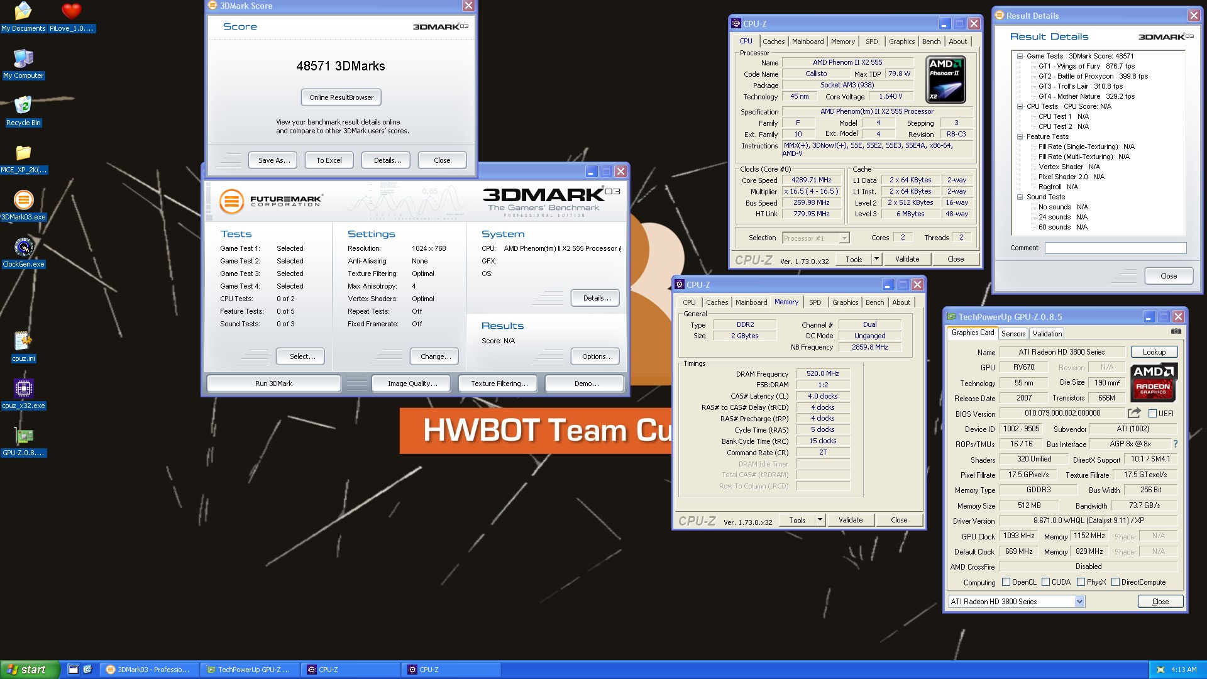Open the Processor #1 selection dropdown
Viewport: 1207px width, 679px height.
point(844,238)
